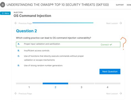Jump to question 1 progress segment

pyautogui.click(x=29, y=83)
